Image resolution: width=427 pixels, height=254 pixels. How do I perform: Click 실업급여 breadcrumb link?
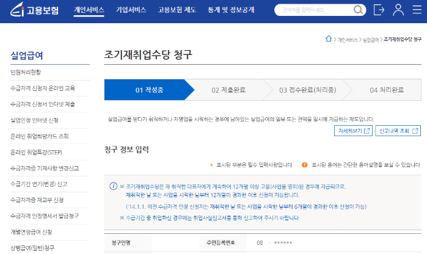(371, 40)
